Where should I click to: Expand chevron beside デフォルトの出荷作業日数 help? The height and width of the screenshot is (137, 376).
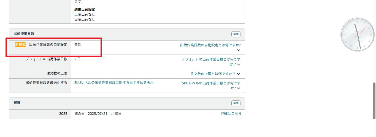239,65
